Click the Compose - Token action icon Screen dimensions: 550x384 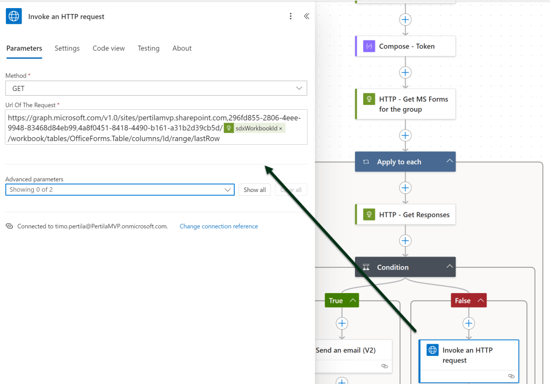tap(369, 46)
